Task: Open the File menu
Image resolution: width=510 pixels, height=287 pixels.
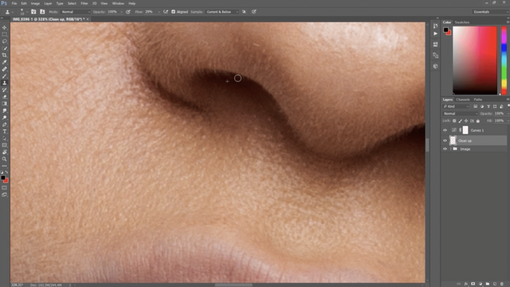Action: pyautogui.click(x=14, y=3)
